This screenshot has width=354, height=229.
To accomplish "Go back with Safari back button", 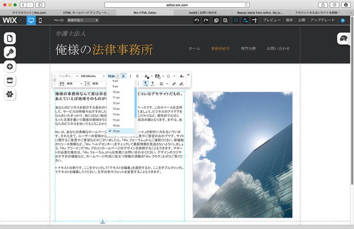I will (23, 5).
